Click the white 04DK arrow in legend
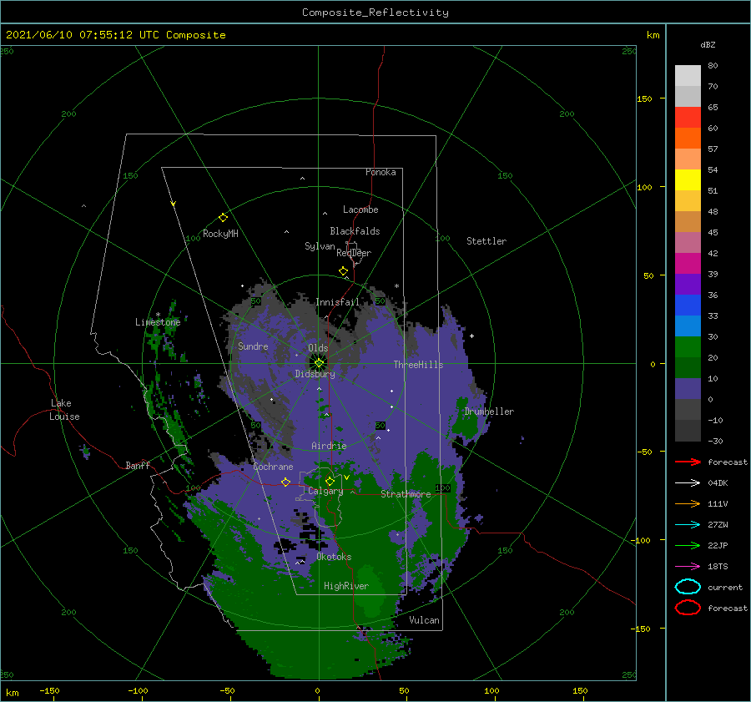Viewport: 751px width, 702px height. (x=688, y=482)
